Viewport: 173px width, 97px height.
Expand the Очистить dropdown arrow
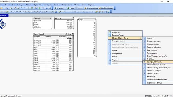65,8
